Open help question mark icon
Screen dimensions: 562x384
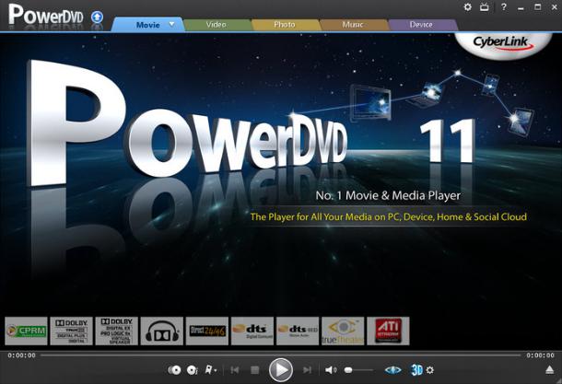[504, 6]
